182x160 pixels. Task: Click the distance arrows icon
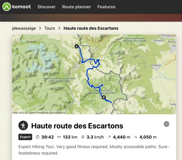59,137
